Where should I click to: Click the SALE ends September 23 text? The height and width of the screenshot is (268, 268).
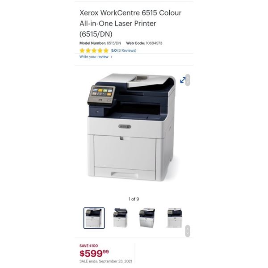pos(106,261)
